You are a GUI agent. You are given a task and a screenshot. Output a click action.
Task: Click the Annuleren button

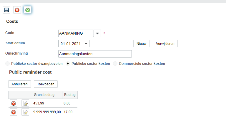pos(19,84)
